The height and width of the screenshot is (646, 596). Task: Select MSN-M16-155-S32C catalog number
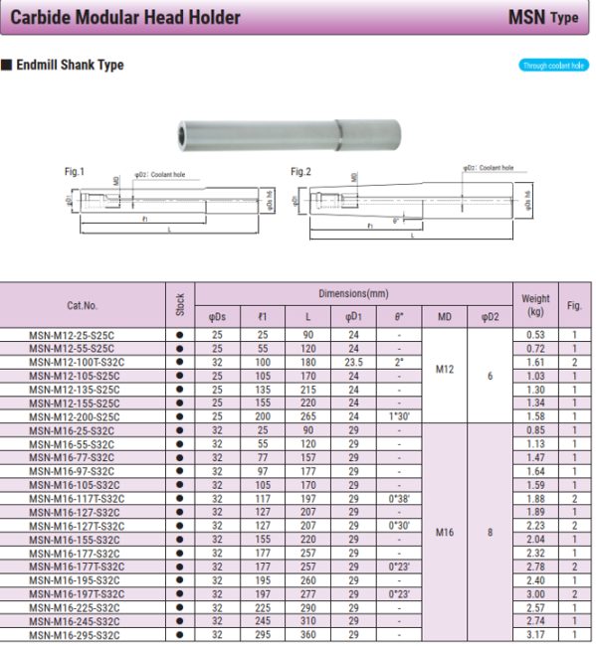click(x=75, y=540)
